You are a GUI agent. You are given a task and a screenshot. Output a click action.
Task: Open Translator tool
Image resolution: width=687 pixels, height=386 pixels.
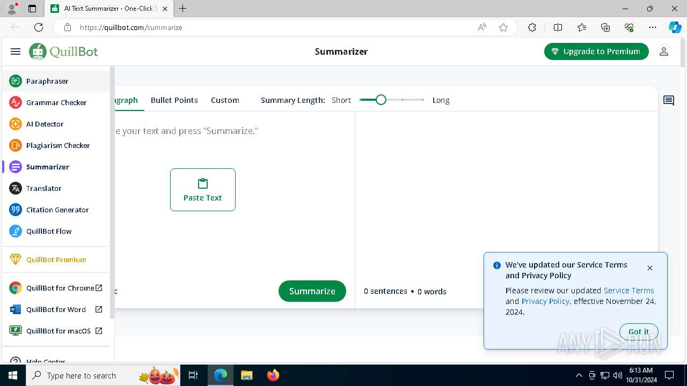[56, 188]
